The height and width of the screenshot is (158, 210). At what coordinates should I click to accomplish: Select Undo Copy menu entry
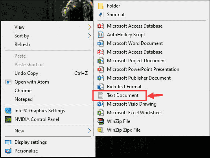(x=26, y=73)
